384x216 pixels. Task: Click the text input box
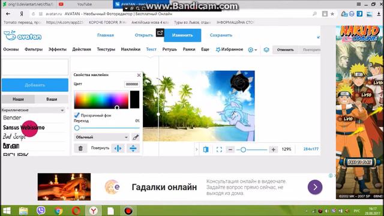click(35, 67)
